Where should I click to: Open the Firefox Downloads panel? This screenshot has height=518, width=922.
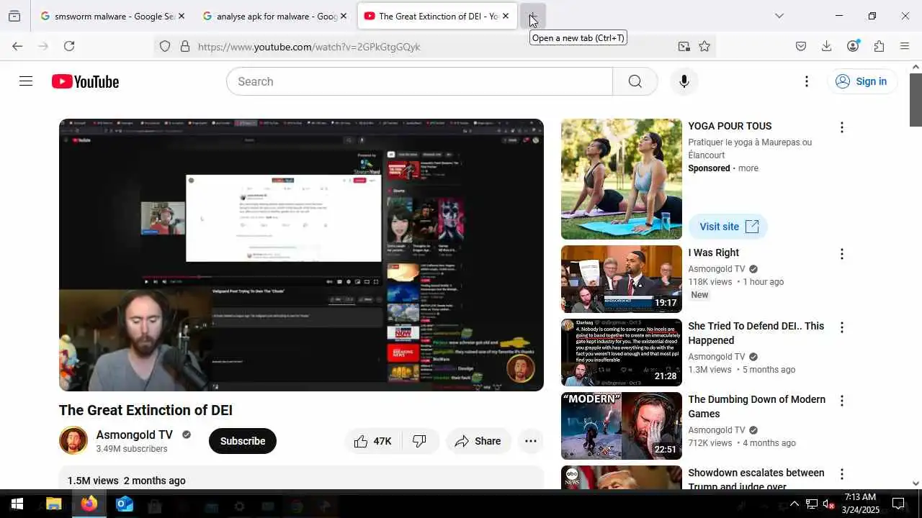click(827, 46)
